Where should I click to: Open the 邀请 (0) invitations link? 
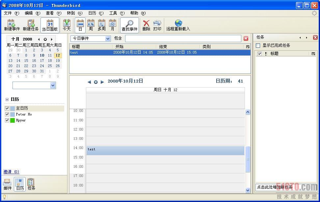click(11, 172)
